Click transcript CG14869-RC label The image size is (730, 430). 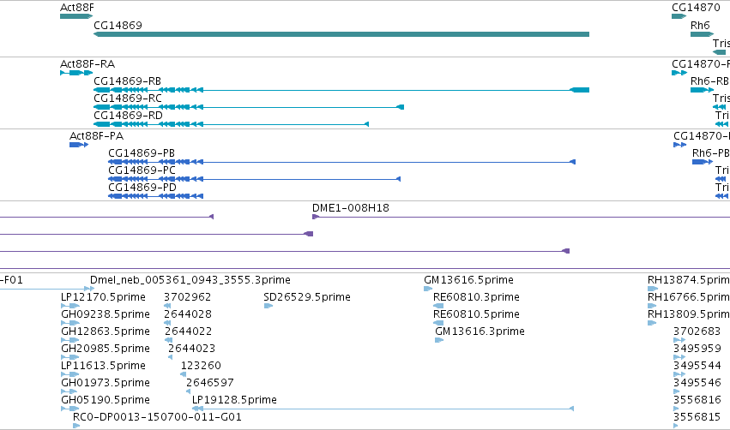(128, 99)
